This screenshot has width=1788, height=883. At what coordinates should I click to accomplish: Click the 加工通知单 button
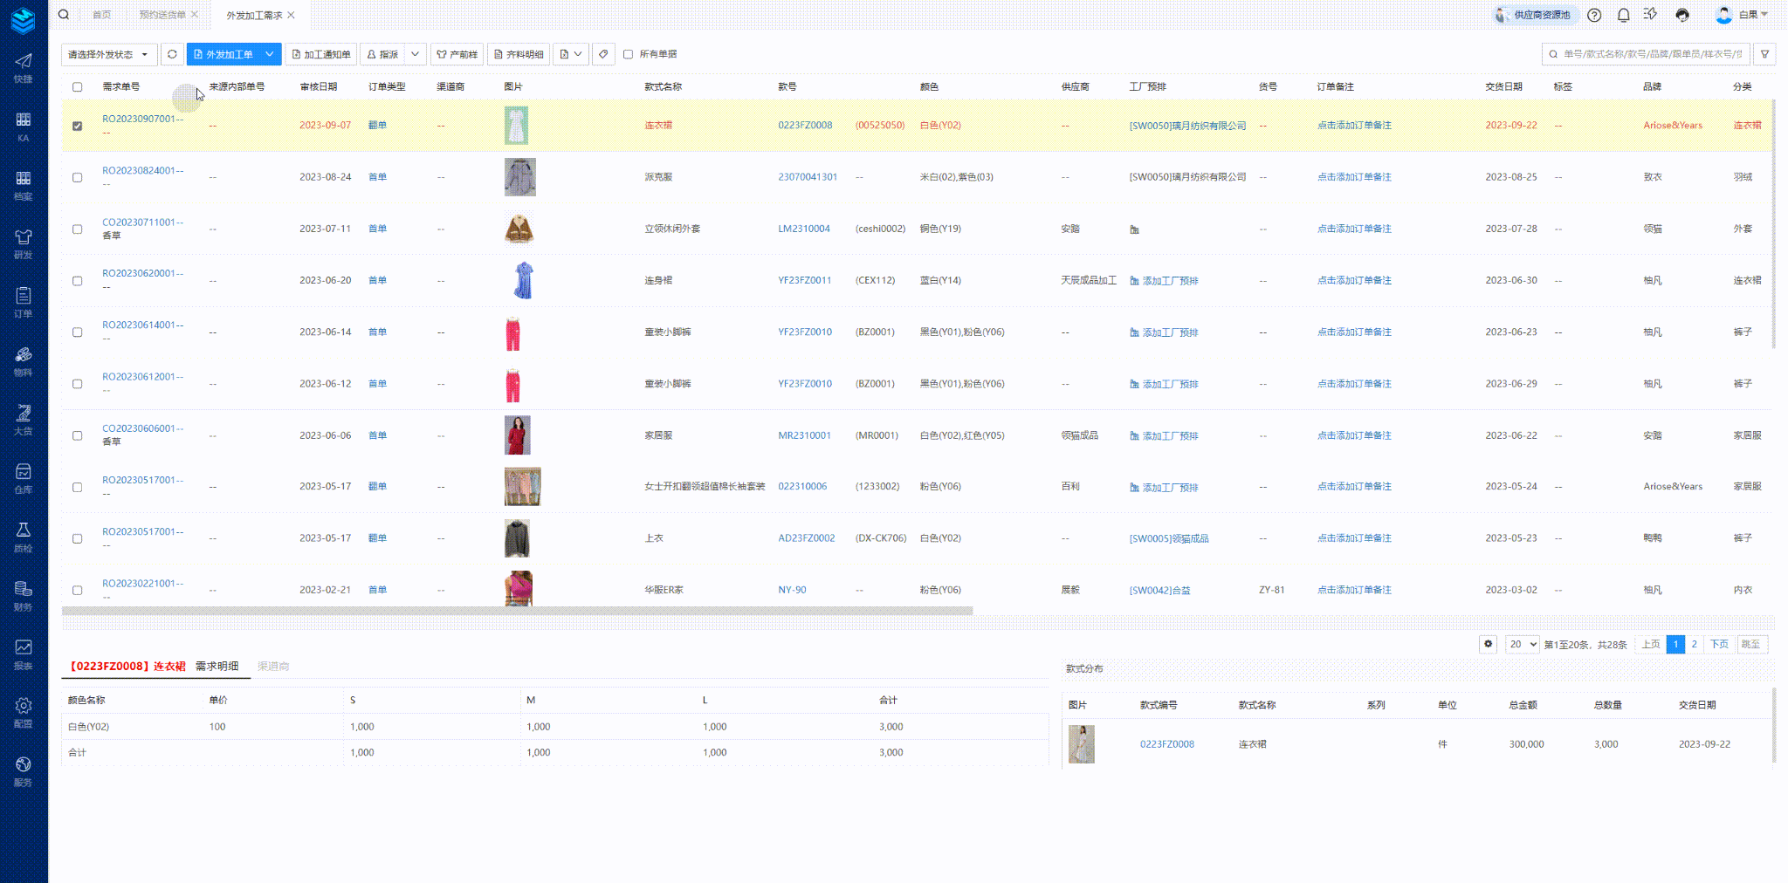click(321, 54)
